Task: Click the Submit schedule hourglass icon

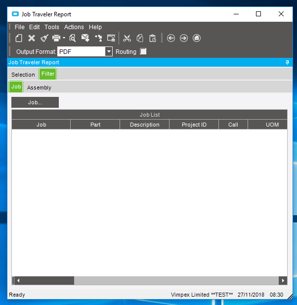Action: pyautogui.click(x=111, y=38)
